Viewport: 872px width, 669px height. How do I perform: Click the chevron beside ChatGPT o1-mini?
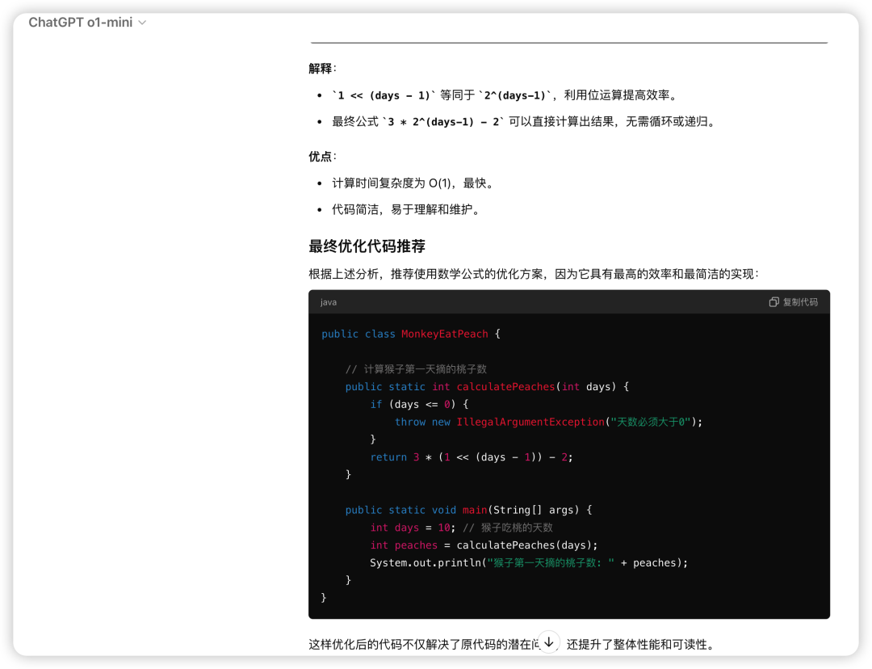(142, 23)
